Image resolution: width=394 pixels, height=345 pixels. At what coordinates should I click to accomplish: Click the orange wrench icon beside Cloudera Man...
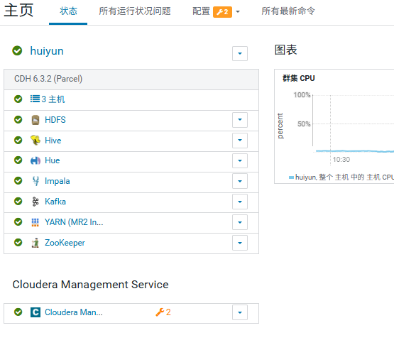(x=160, y=312)
